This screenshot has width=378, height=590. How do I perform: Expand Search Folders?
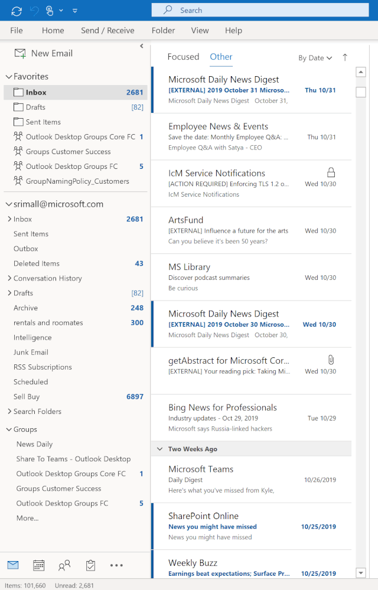9,411
